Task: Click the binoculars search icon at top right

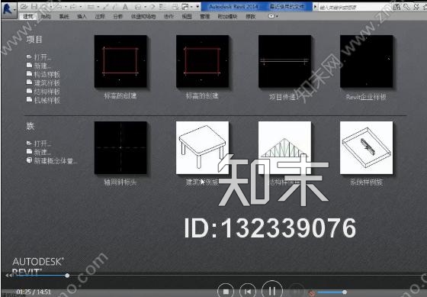Action: pyautogui.click(x=397, y=7)
